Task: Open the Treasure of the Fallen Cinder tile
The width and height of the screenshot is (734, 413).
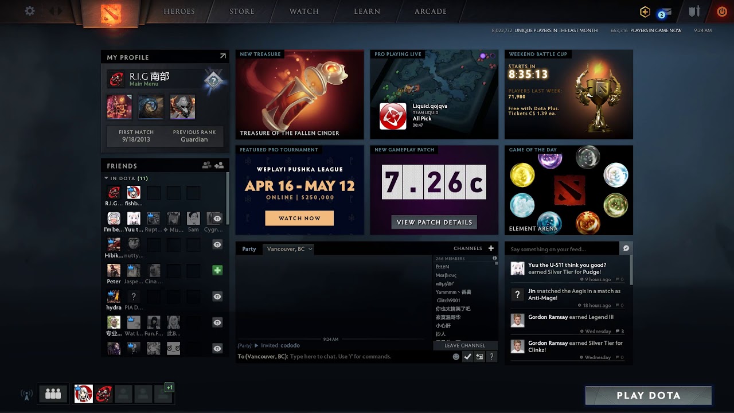Action: pyautogui.click(x=299, y=95)
